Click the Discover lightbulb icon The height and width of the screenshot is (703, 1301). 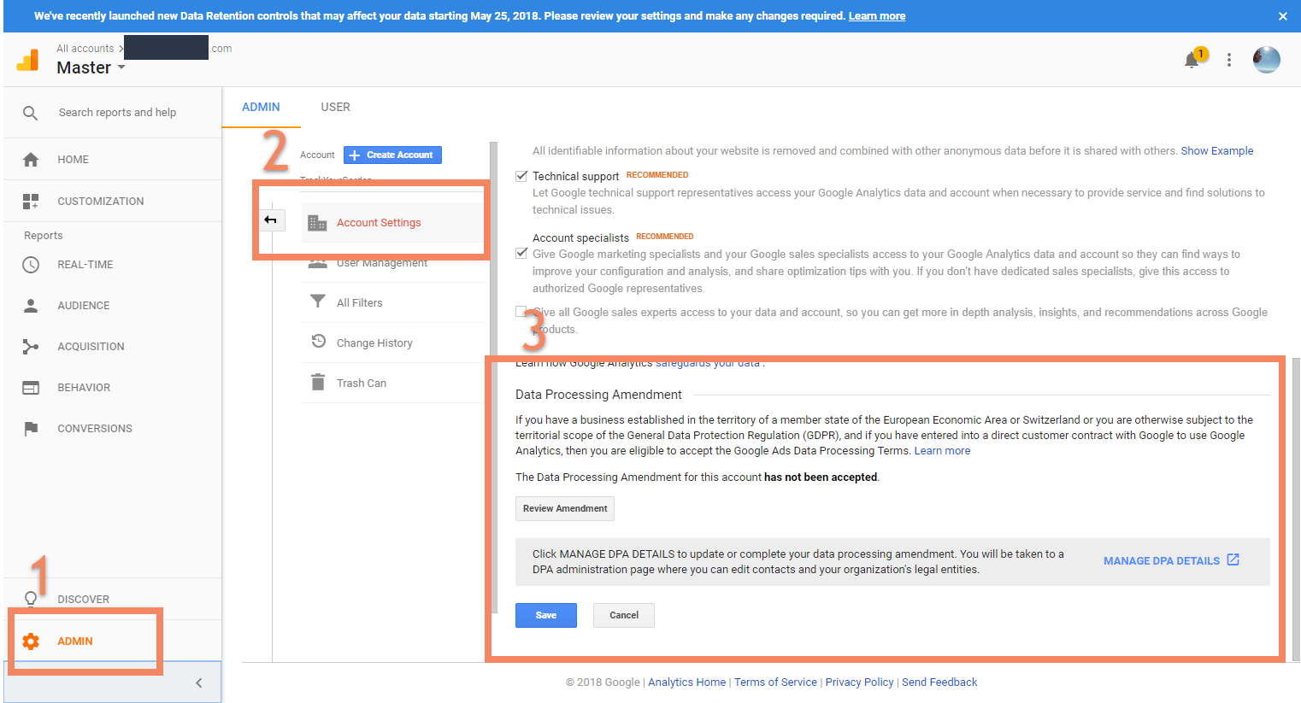click(x=31, y=599)
